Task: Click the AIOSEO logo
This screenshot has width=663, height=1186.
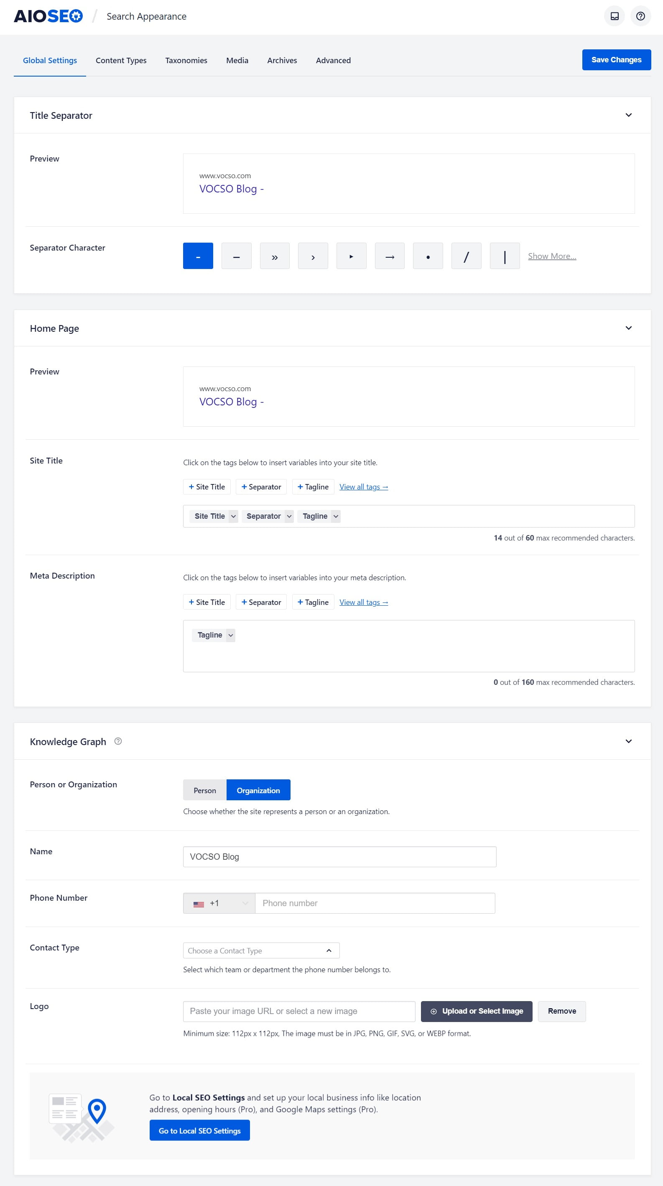Action: point(48,17)
